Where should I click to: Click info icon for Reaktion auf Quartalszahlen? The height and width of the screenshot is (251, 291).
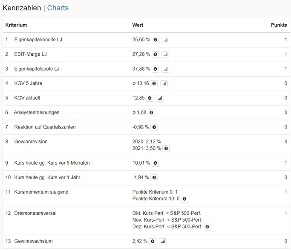pyautogui.click(x=154, y=127)
